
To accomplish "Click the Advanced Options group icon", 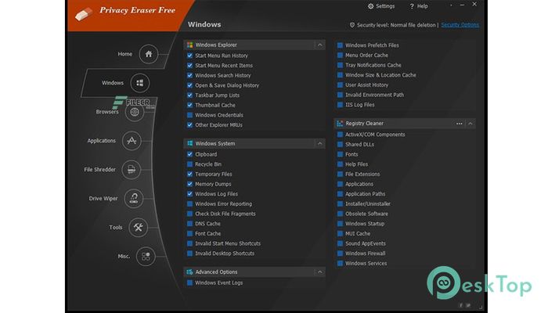I will coord(189,272).
